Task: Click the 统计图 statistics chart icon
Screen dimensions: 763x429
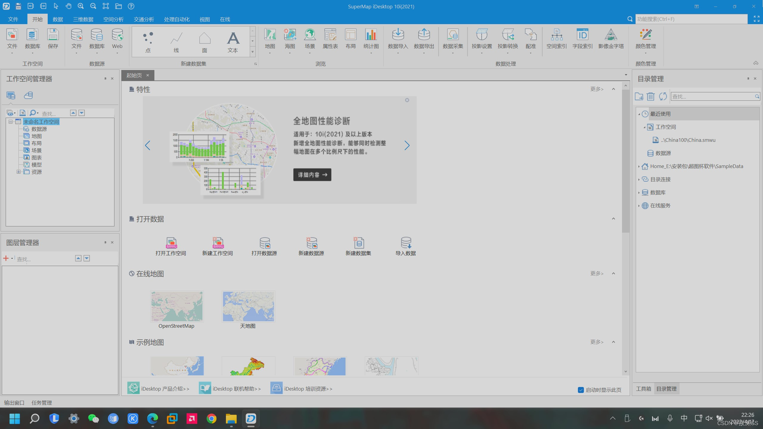Action: [x=371, y=35]
